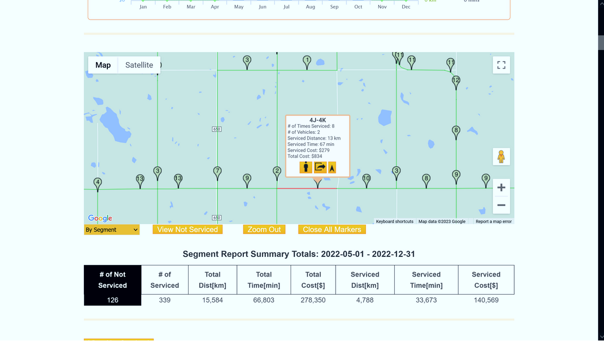Select the # of Serviced column header
604x344 pixels.
[165, 280]
